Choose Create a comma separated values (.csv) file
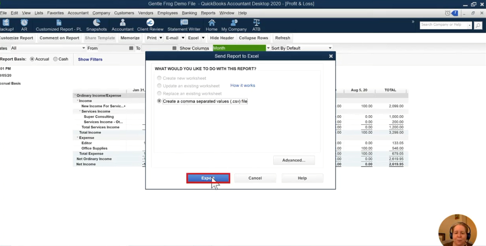Screen dimensions: 486x246 tap(159, 101)
